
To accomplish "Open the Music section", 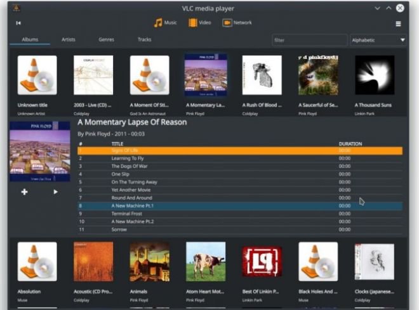I will pos(165,23).
